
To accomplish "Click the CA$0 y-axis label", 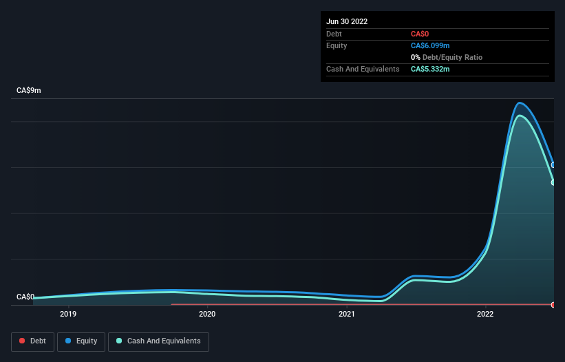I will click(25, 297).
